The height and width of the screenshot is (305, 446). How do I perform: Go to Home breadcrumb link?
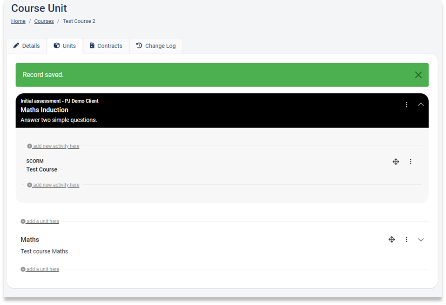coord(18,21)
